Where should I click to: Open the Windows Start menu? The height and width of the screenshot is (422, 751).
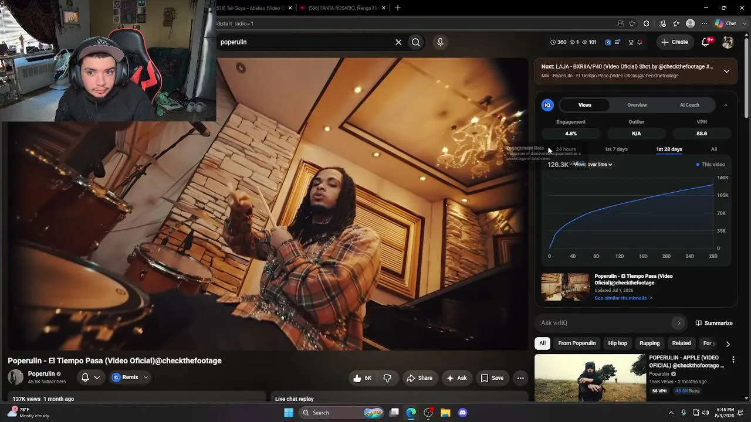pyautogui.click(x=289, y=413)
